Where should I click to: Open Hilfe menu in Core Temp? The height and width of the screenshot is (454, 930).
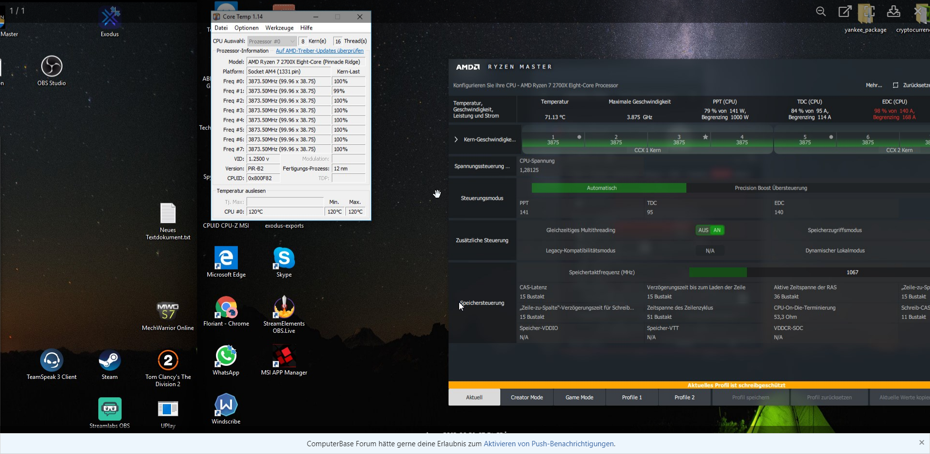click(x=306, y=28)
